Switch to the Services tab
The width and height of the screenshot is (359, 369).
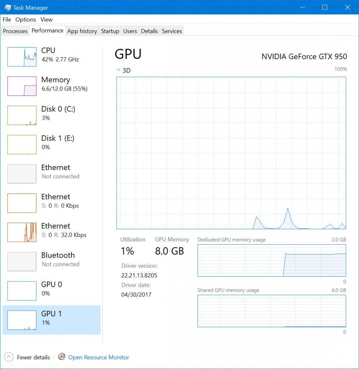click(x=171, y=31)
